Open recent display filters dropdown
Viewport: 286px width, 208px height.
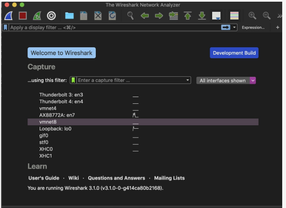(234, 27)
